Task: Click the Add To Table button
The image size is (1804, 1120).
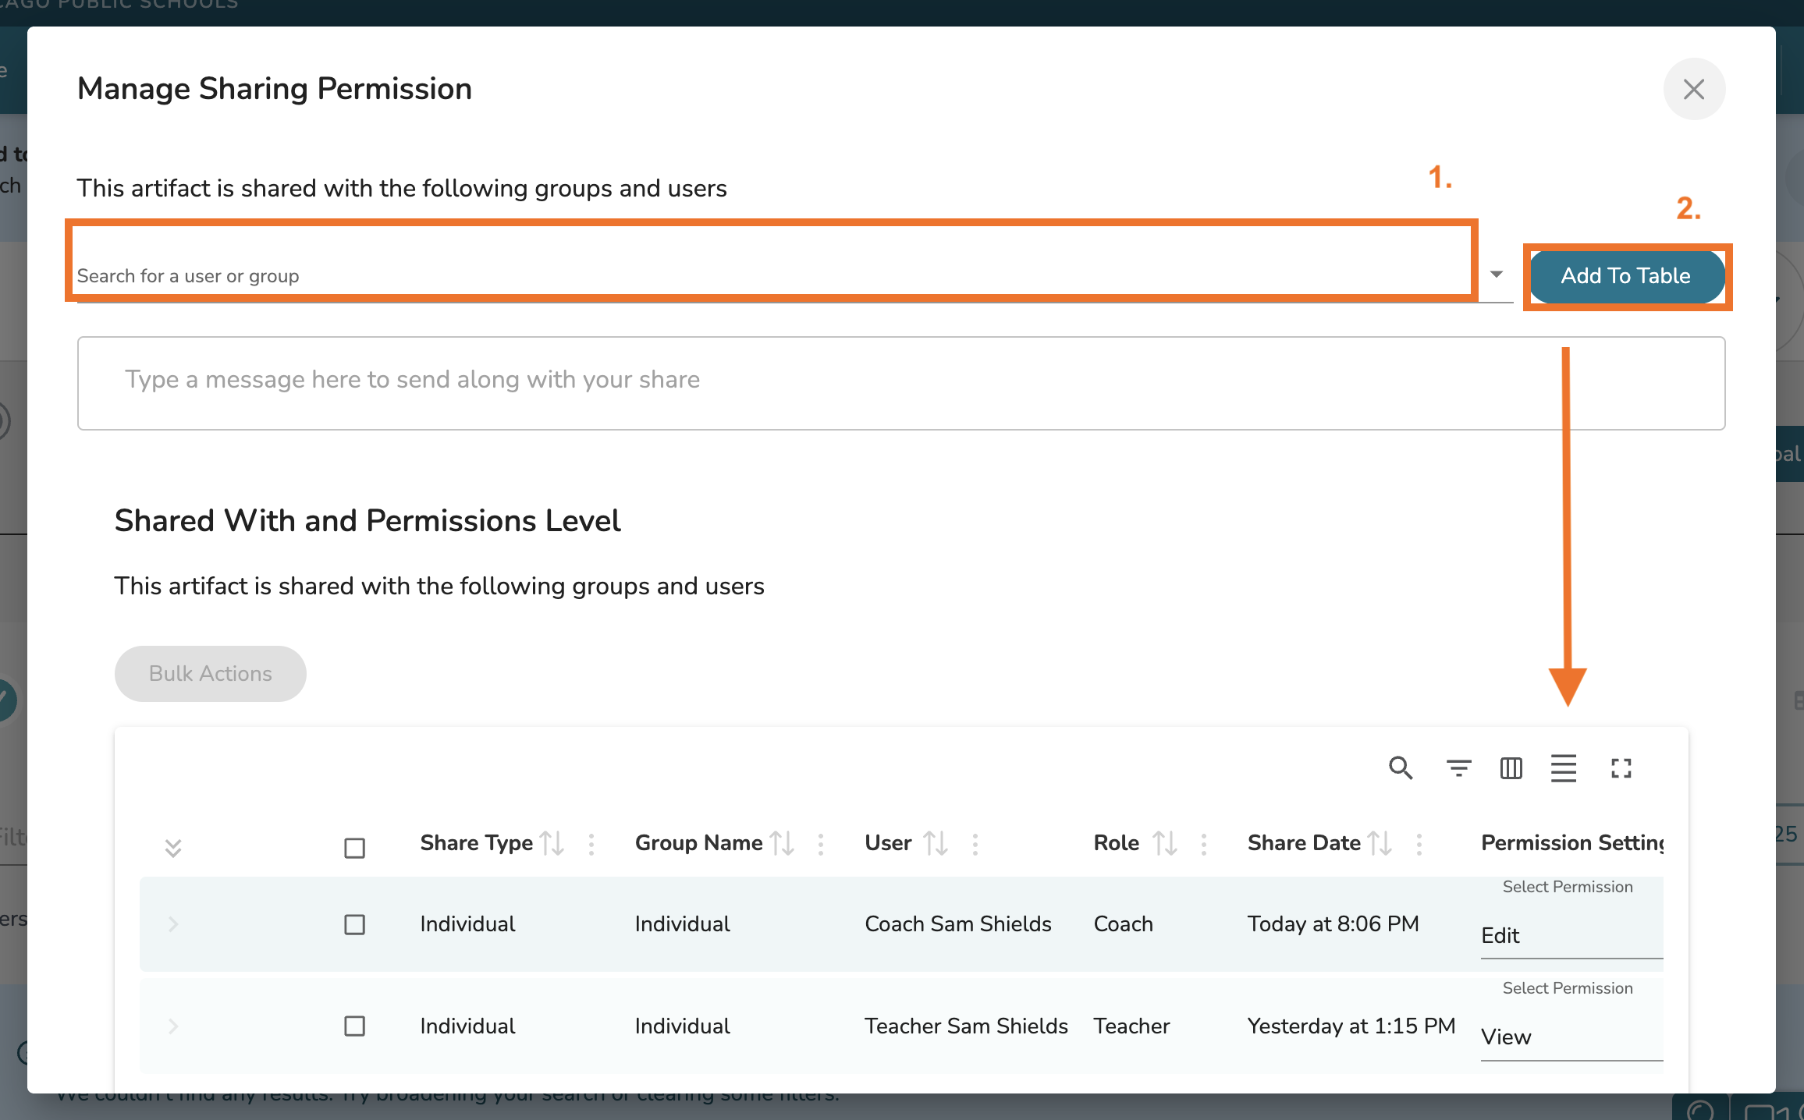Action: (1626, 276)
